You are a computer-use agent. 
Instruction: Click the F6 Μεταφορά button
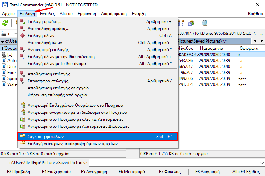(x=132, y=172)
